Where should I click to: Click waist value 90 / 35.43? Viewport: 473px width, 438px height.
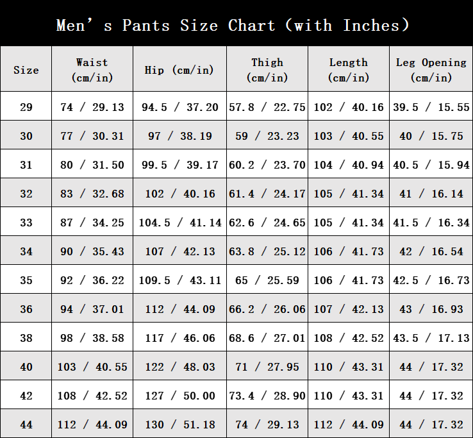92,251
